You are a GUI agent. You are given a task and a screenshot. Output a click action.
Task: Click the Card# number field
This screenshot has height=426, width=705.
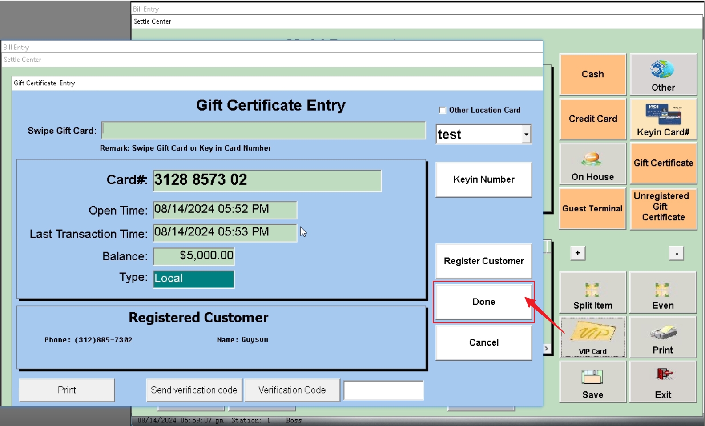point(267,181)
